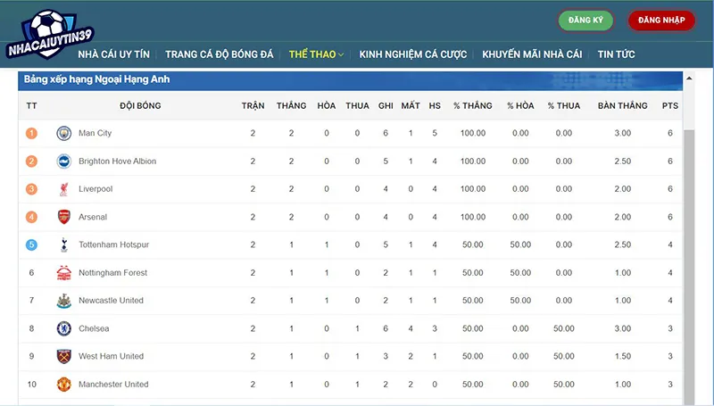This screenshot has width=714, height=406.
Task: Click 'Bảng xếp hạng Ngoại Hạng Anh' title
Action: click(96, 79)
